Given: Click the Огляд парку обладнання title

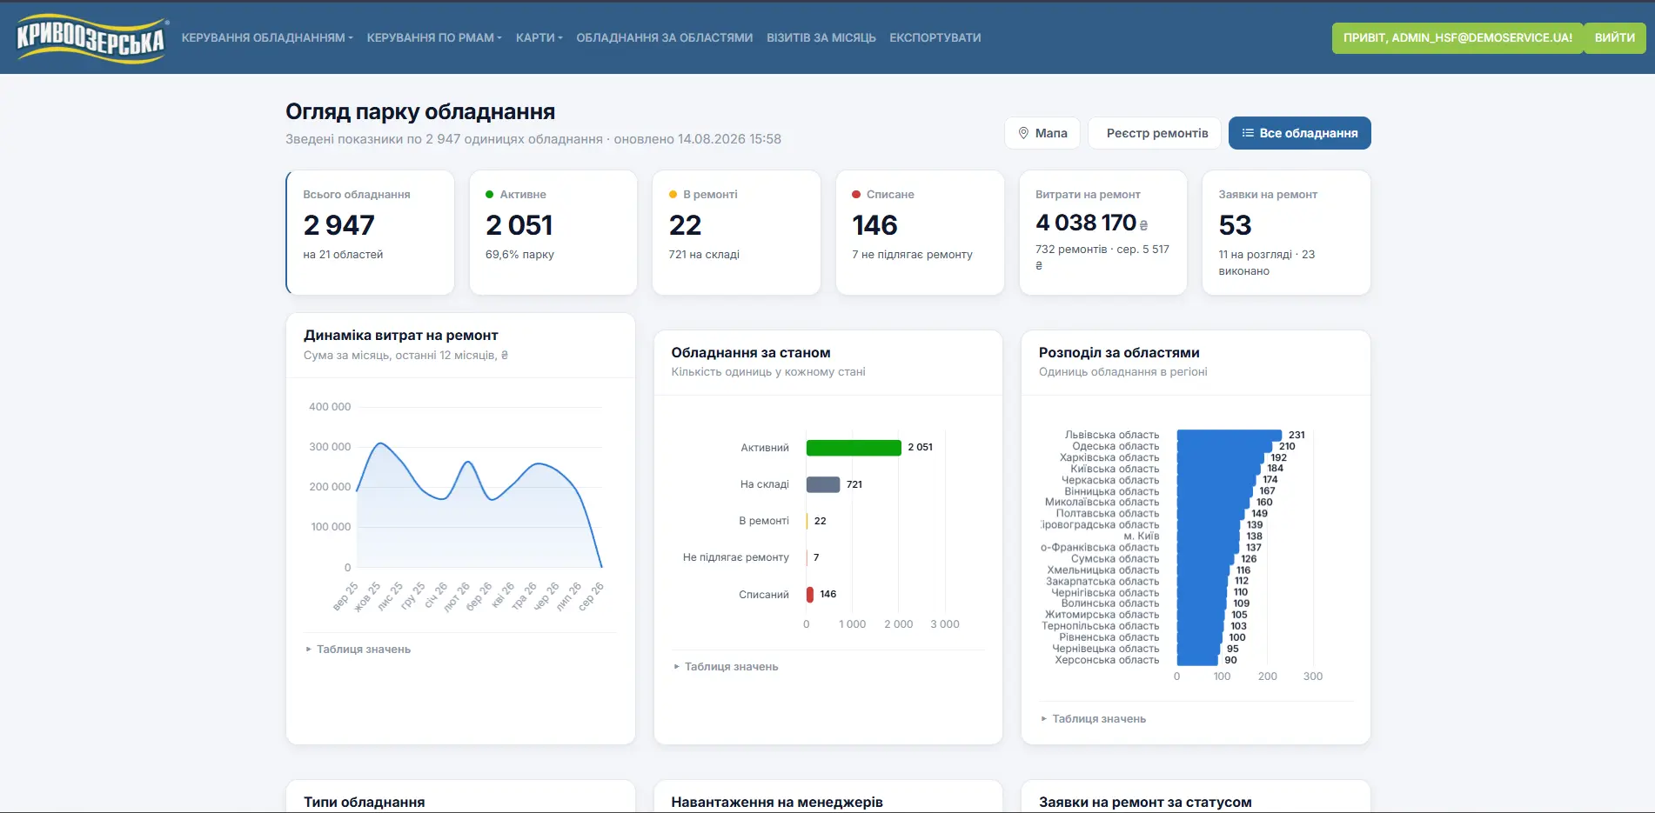Looking at the screenshot, I should tap(420, 111).
